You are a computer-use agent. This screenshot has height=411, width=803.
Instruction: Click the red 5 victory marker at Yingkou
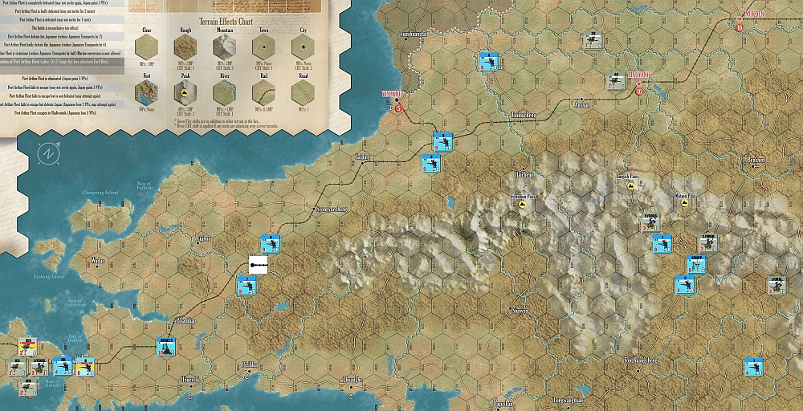tap(398, 108)
